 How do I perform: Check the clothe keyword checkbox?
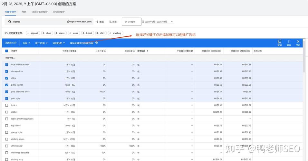[7, 112]
